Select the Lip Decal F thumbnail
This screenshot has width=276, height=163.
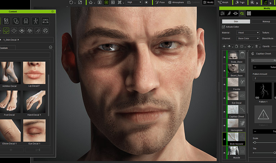[34, 73]
